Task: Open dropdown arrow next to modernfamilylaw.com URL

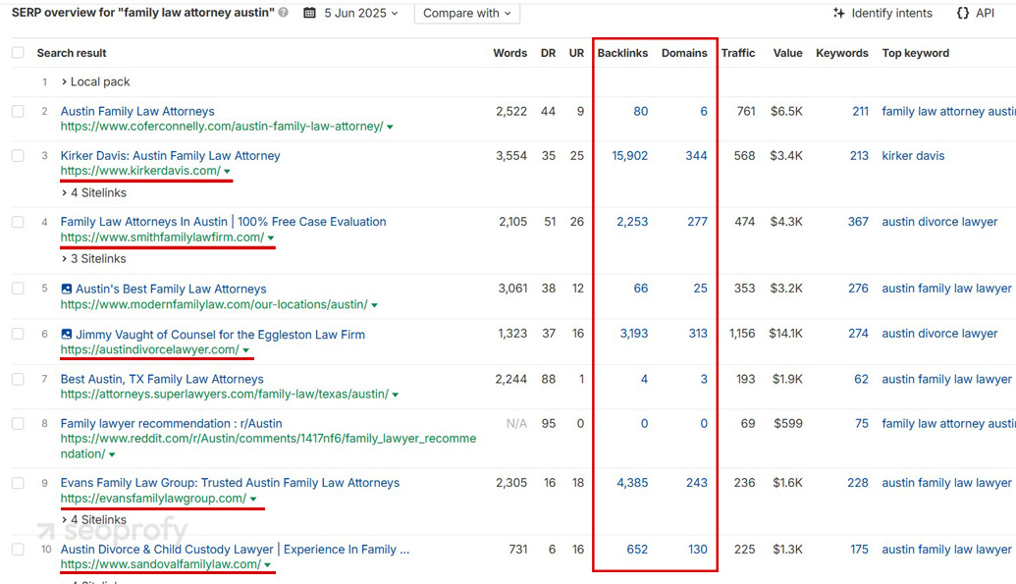Action: coord(375,305)
